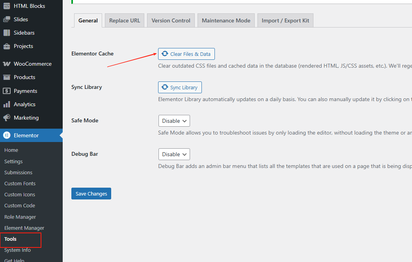Viewport: 412px width, 262px height.
Task: Click the Projects briefcase icon
Action: pyautogui.click(x=7, y=46)
